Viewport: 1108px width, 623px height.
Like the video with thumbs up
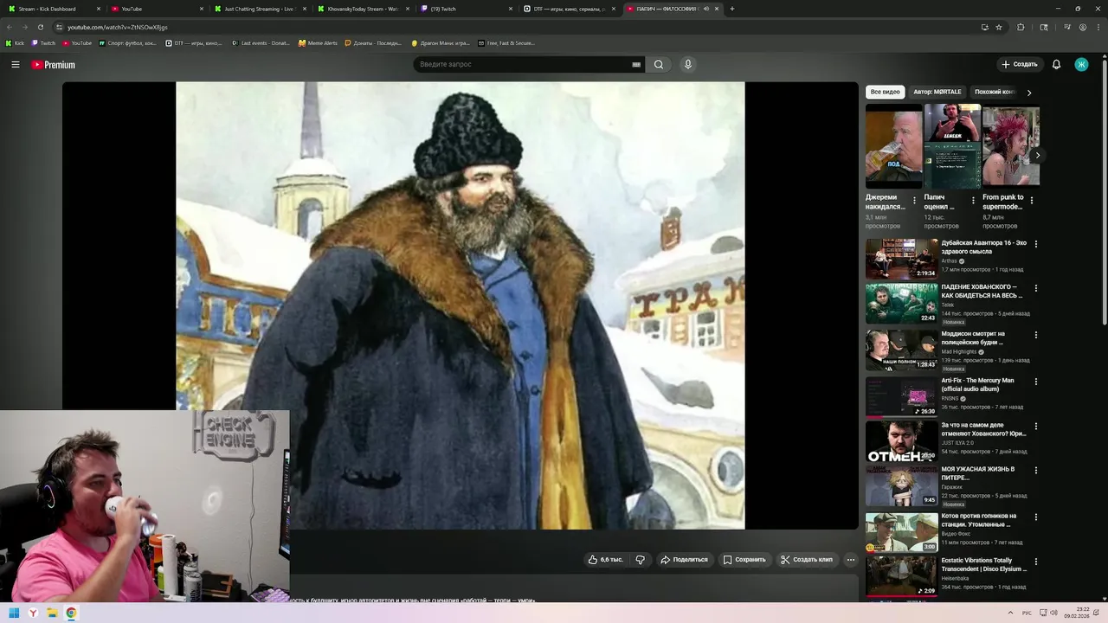point(605,560)
